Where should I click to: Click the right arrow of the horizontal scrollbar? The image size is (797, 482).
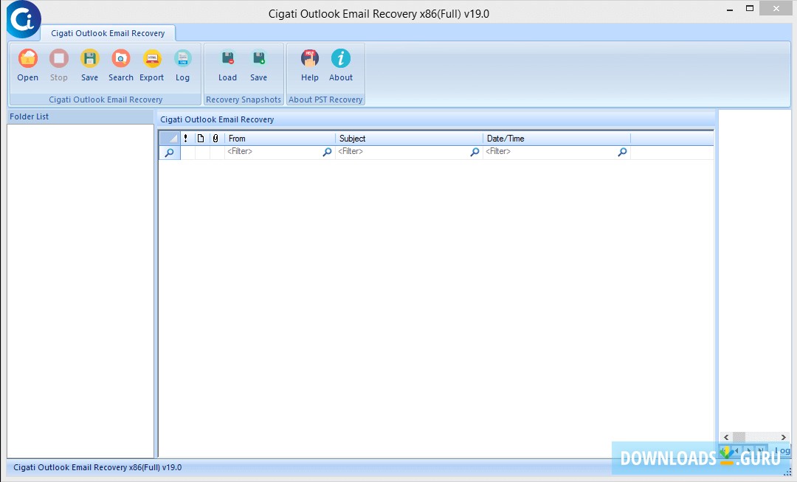pyautogui.click(x=783, y=437)
